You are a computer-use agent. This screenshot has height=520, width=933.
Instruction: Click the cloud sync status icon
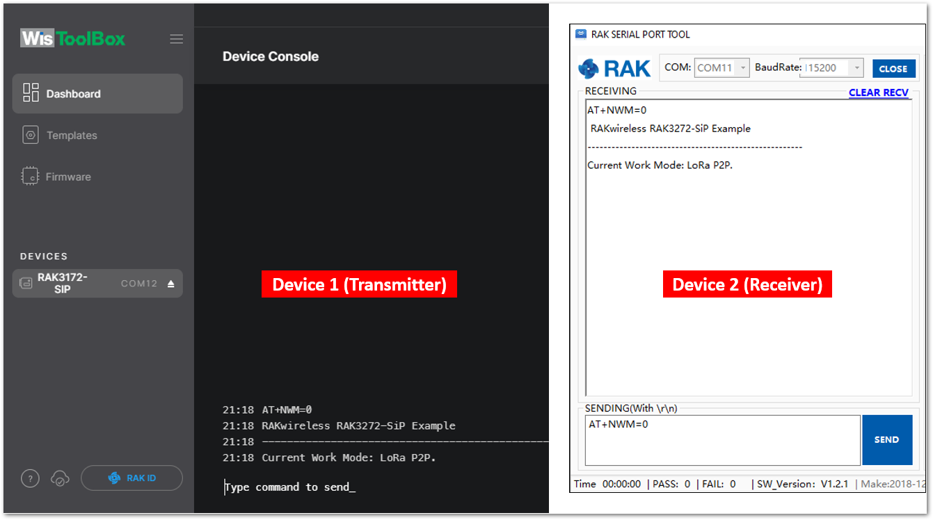61,478
